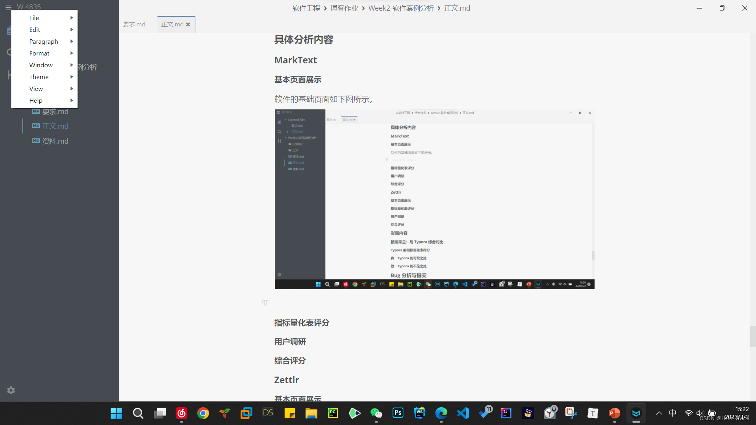Click the vertical scrollbar thumb
The width and height of the screenshot is (756, 425).
pos(752,336)
